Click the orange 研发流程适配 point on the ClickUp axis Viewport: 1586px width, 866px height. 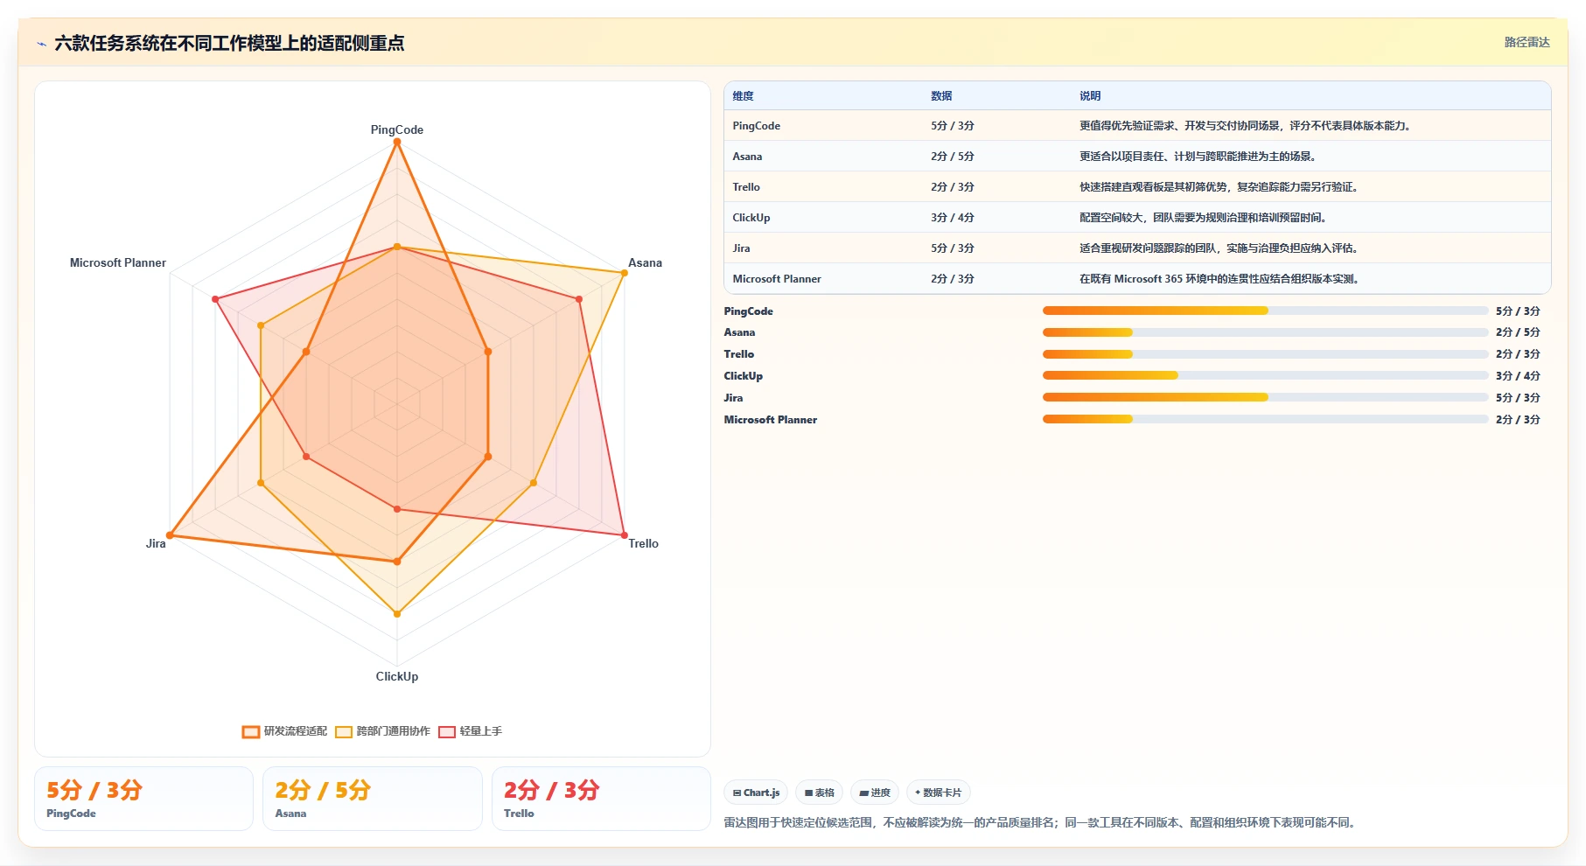(x=397, y=562)
